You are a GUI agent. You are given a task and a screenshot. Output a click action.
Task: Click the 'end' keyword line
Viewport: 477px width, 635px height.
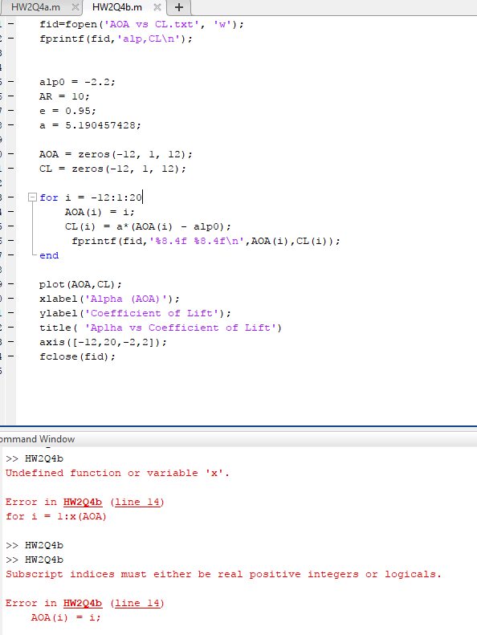49,255
